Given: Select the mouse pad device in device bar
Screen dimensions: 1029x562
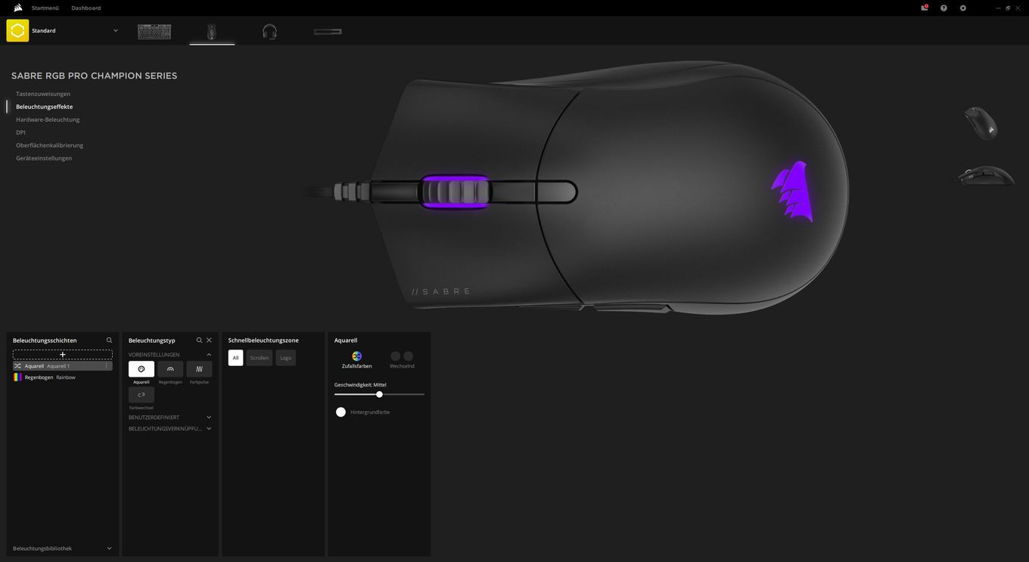Looking at the screenshot, I should point(328,32).
